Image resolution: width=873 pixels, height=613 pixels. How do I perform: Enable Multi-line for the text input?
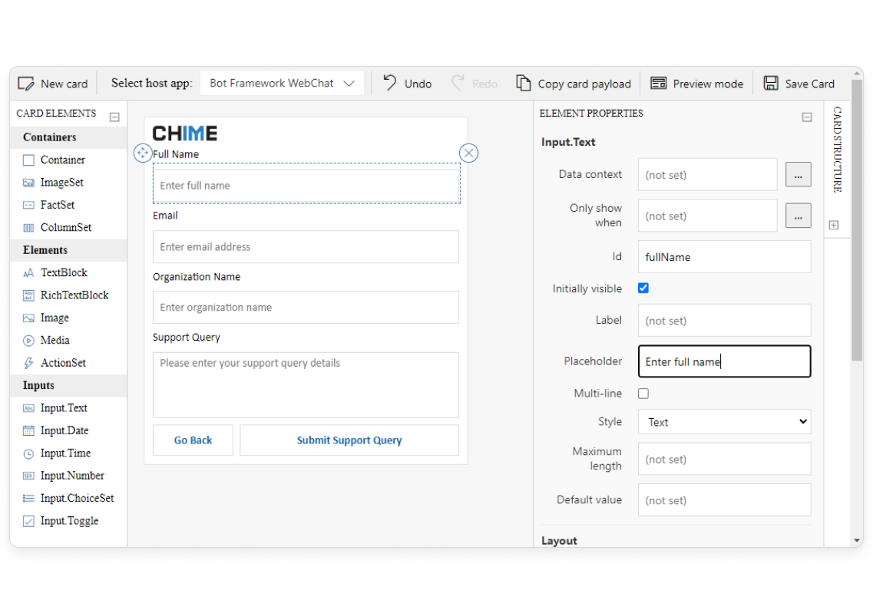(643, 393)
